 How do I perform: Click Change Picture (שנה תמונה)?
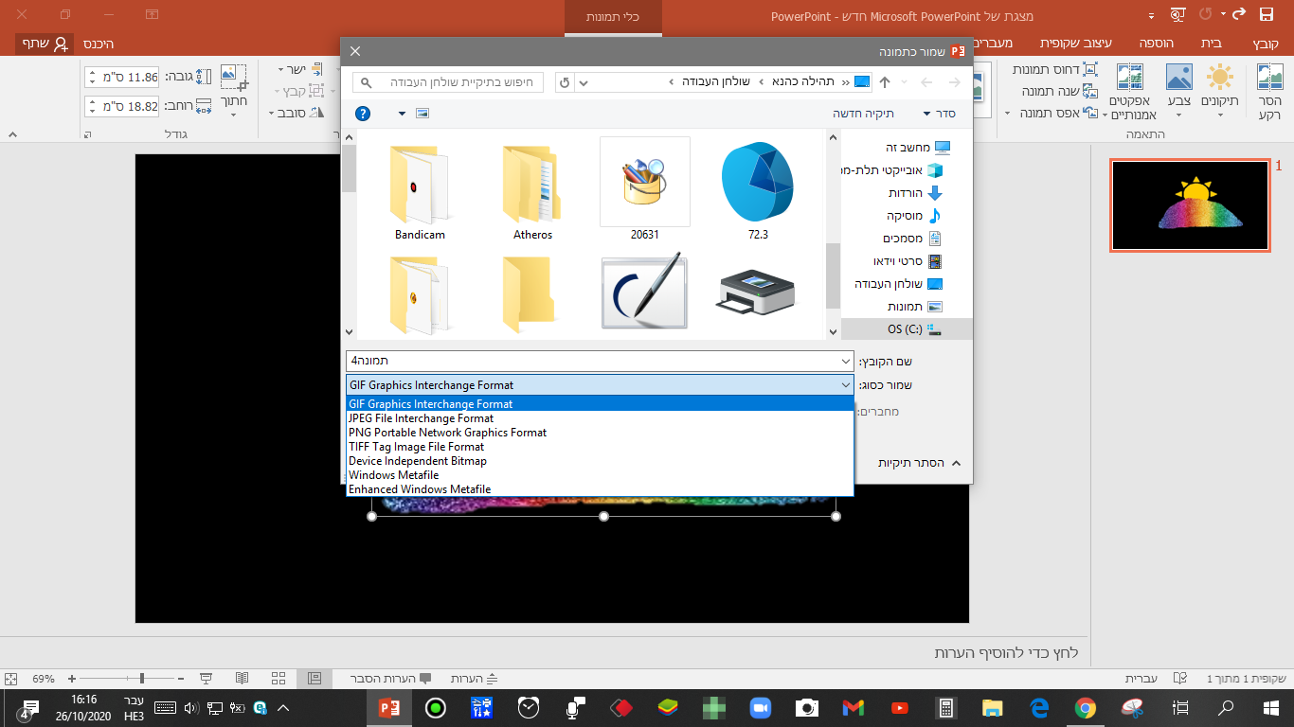coord(1060,91)
